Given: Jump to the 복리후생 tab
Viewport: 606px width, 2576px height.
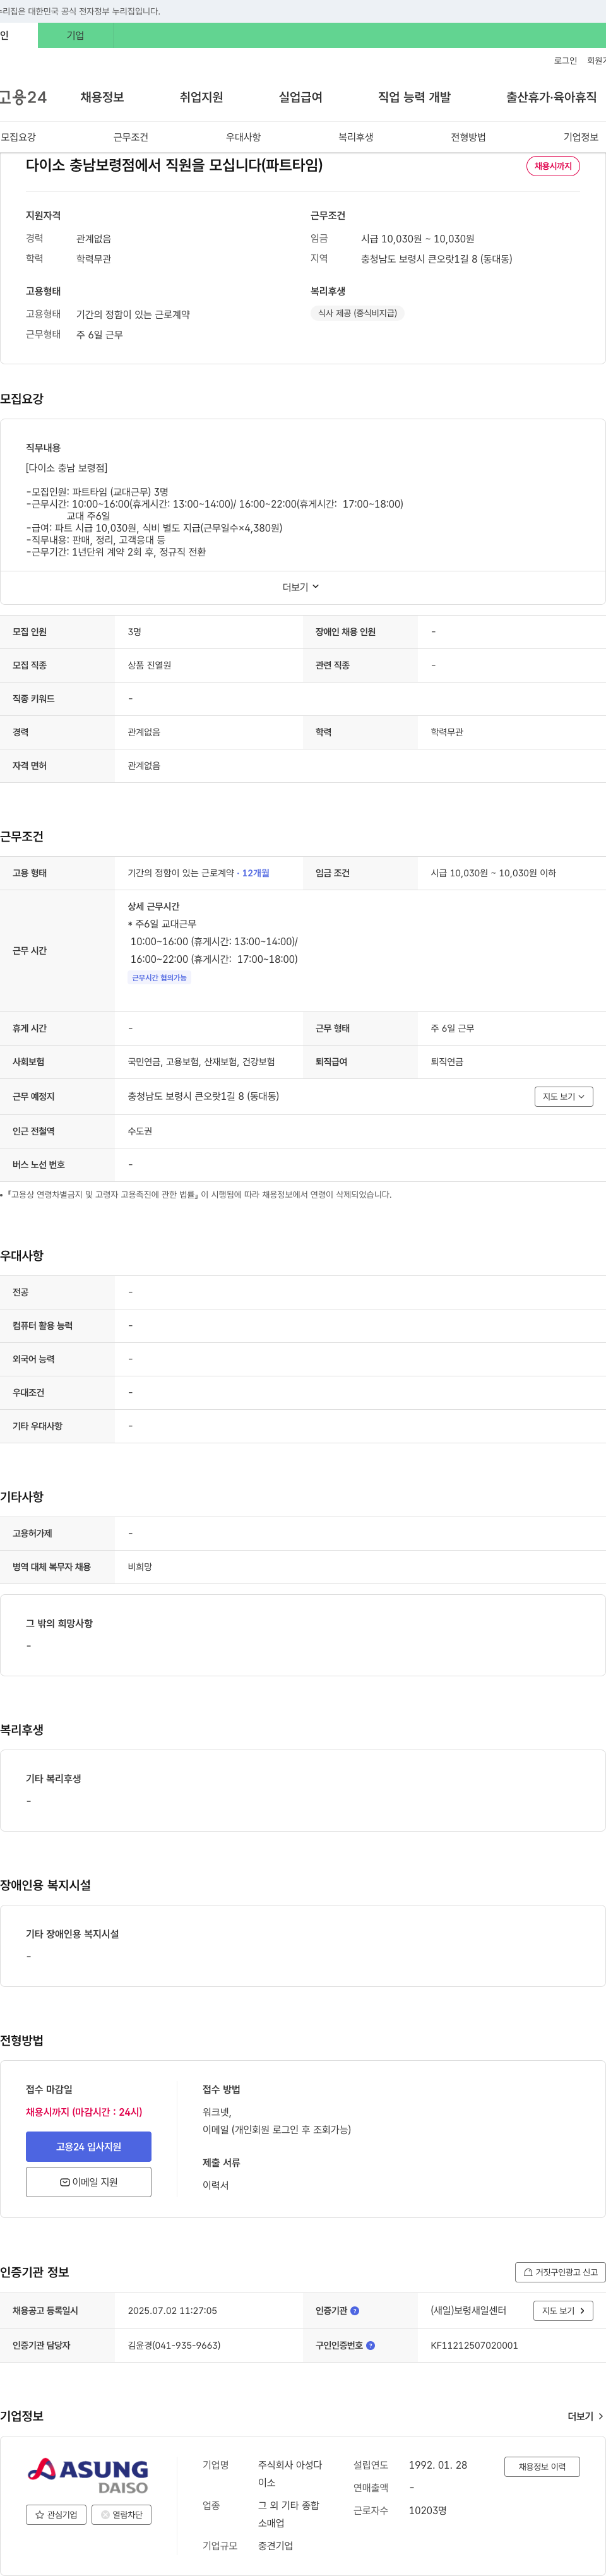Looking at the screenshot, I should 356,137.
